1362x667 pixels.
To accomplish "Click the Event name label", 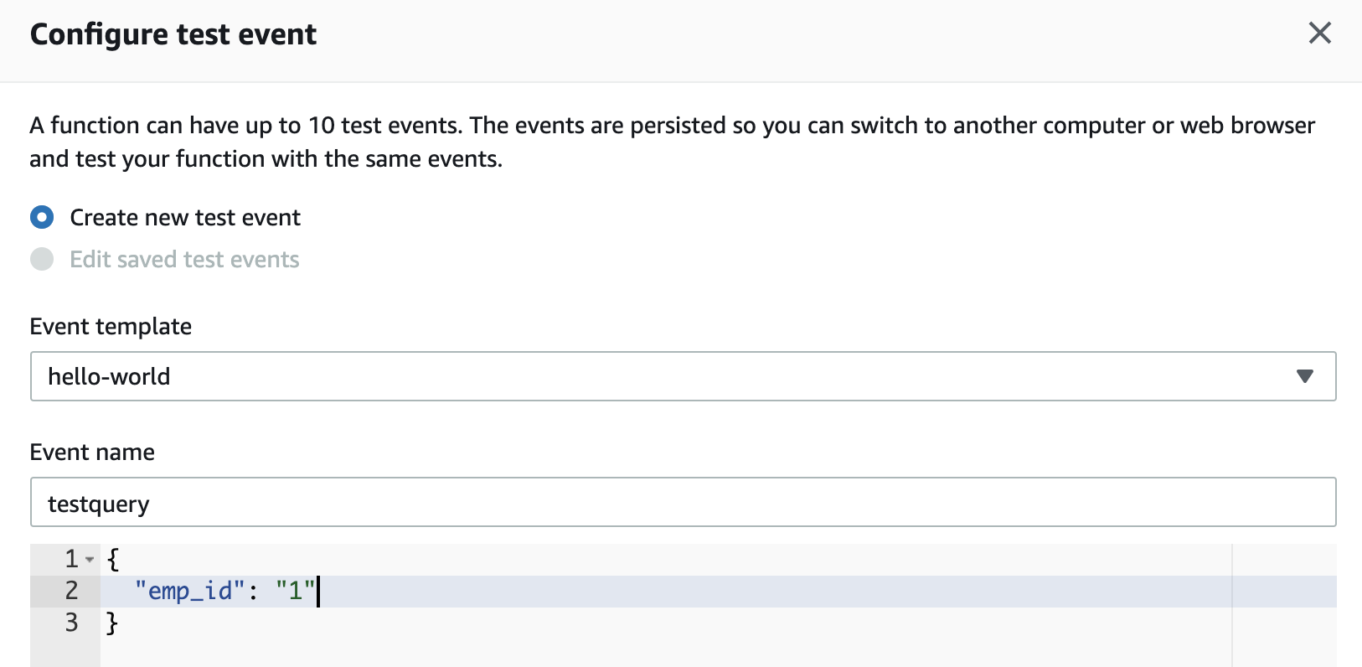I will pos(92,452).
